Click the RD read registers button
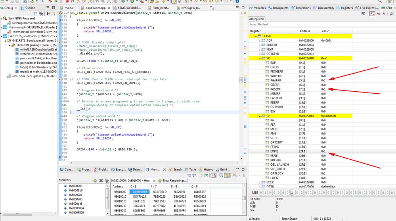The width and height of the screenshot is (396, 221). 363,13
